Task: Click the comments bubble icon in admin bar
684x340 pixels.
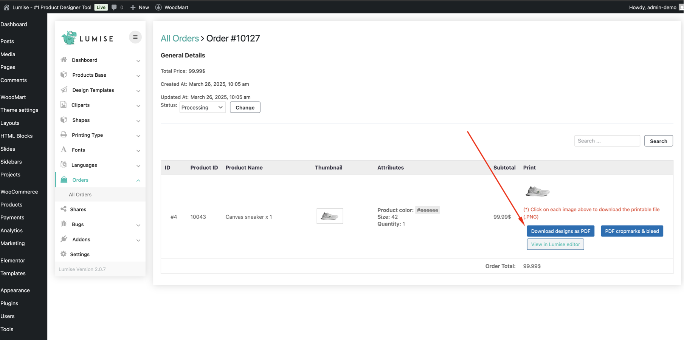Action: coord(114,7)
